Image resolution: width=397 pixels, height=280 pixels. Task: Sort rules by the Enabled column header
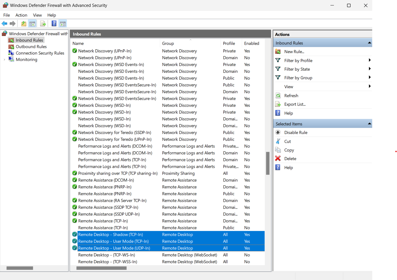253,43
